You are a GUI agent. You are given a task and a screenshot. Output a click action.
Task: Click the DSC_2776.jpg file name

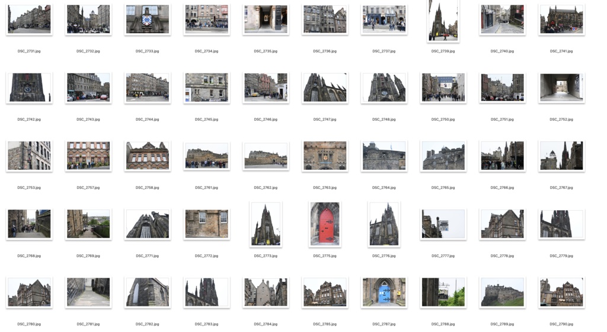[x=384, y=256]
